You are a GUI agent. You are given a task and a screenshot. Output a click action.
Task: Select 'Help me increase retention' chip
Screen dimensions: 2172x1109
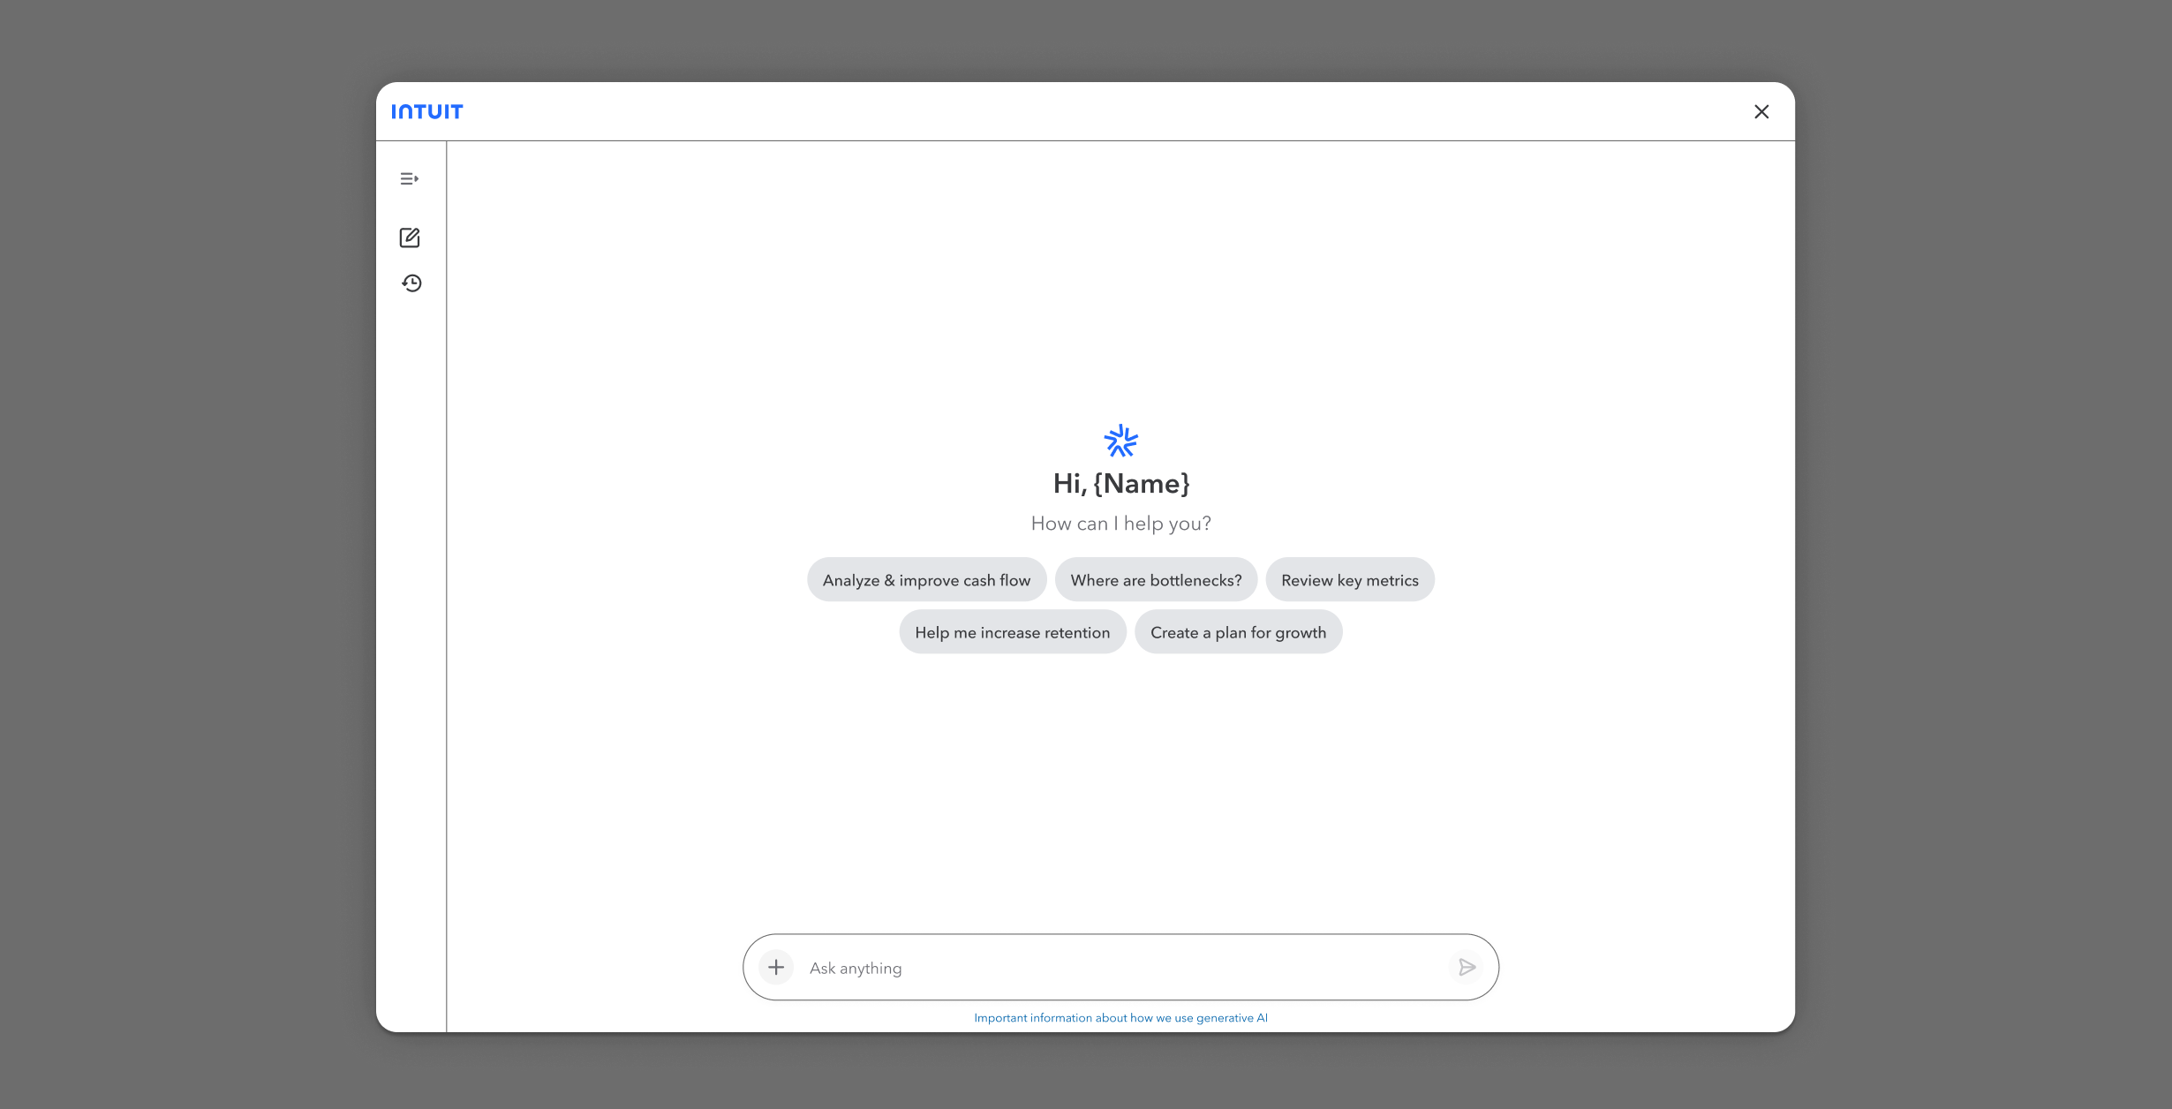1012,631
